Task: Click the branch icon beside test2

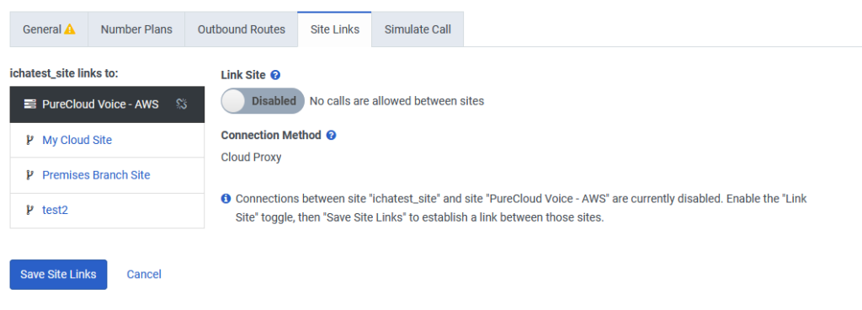Action: (x=29, y=210)
